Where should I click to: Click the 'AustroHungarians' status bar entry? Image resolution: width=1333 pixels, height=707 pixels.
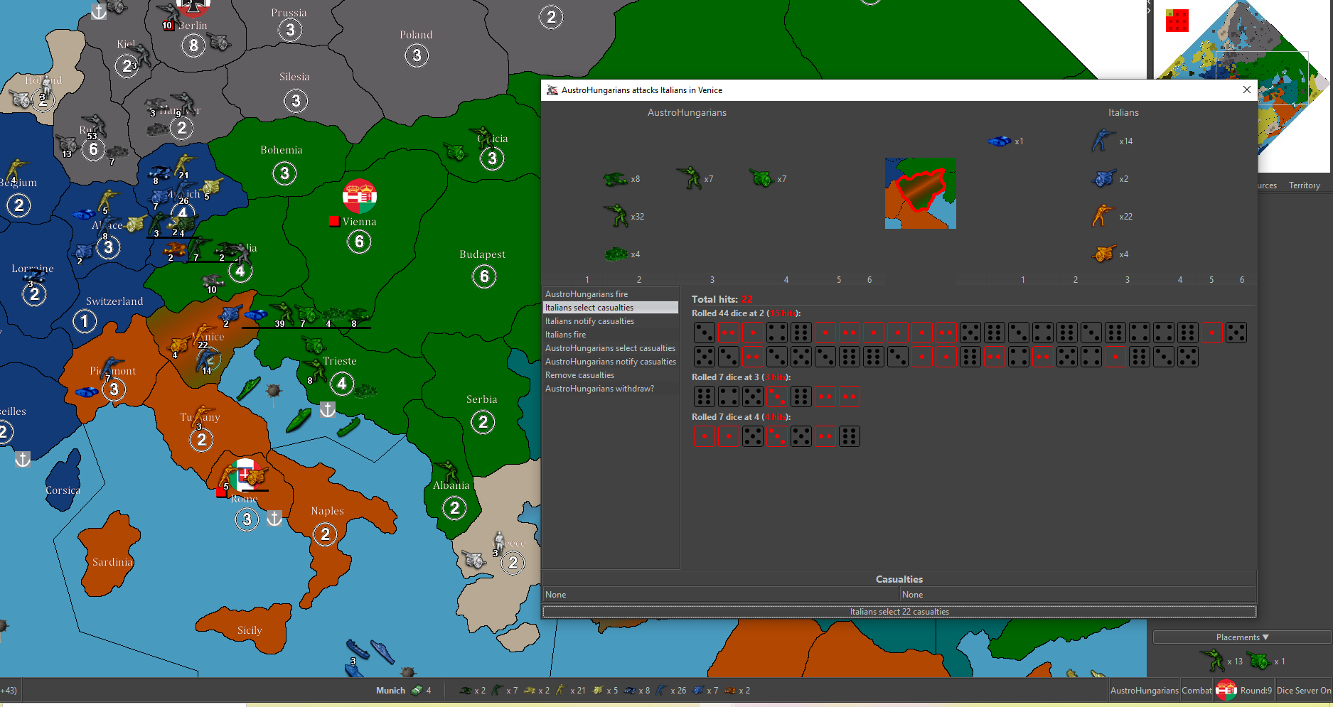point(1144,690)
